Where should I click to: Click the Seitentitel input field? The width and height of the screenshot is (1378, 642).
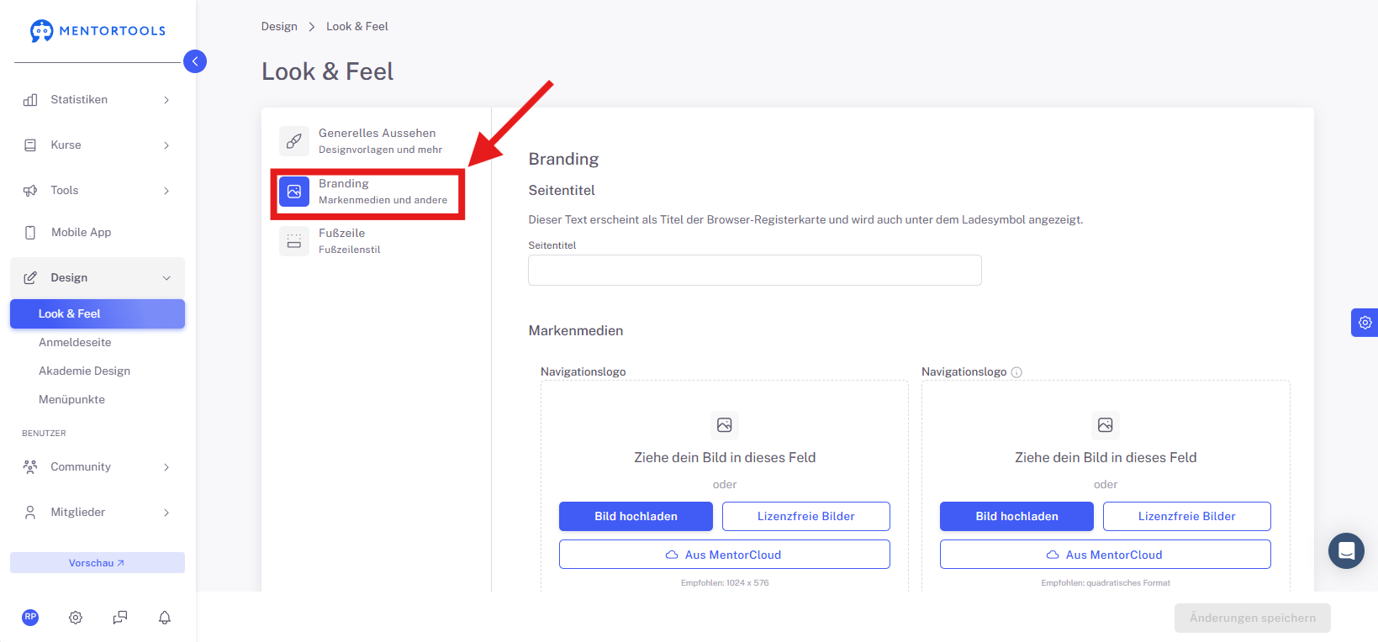tap(755, 271)
